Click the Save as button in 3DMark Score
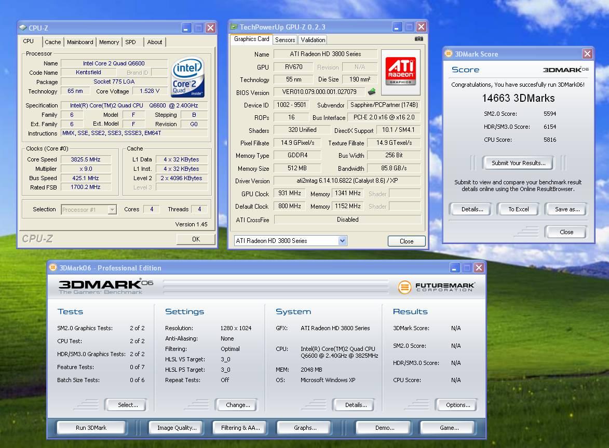The height and width of the screenshot is (448, 609). tap(567, 209)
